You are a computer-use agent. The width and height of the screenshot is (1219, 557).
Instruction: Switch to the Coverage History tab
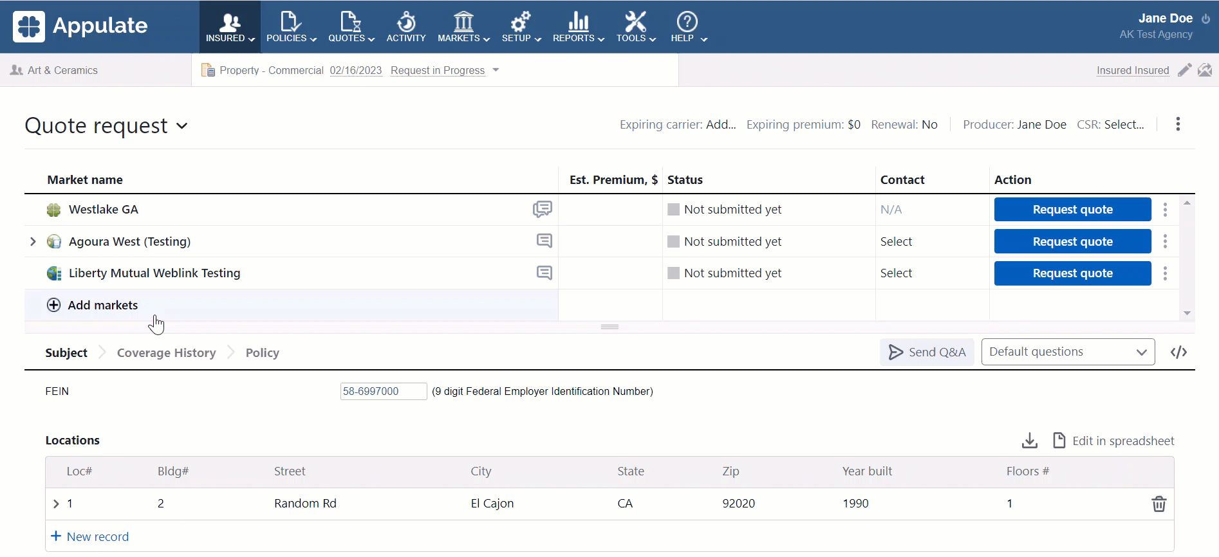[x=166, y=352]
